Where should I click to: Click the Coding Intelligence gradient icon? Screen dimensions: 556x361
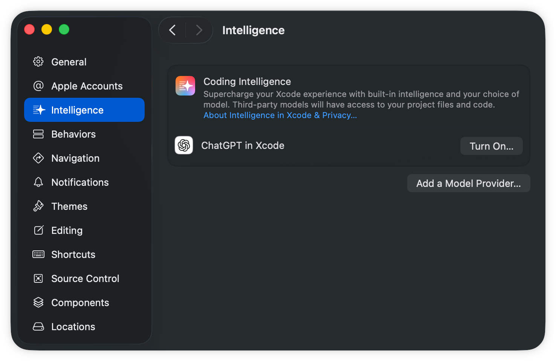pyautogui.click(x=185, y=86)
